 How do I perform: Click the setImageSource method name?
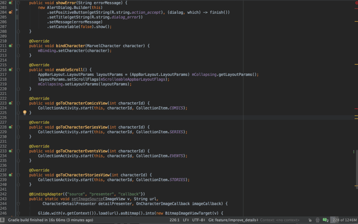pyautogui.click(x=87, y=199)
